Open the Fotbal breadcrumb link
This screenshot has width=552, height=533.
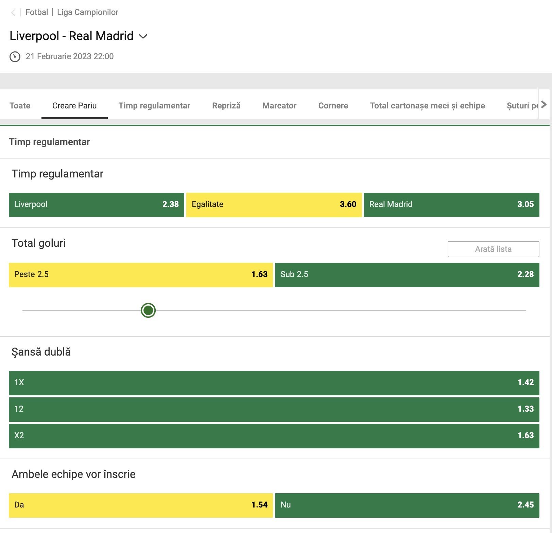pos(37,12)
